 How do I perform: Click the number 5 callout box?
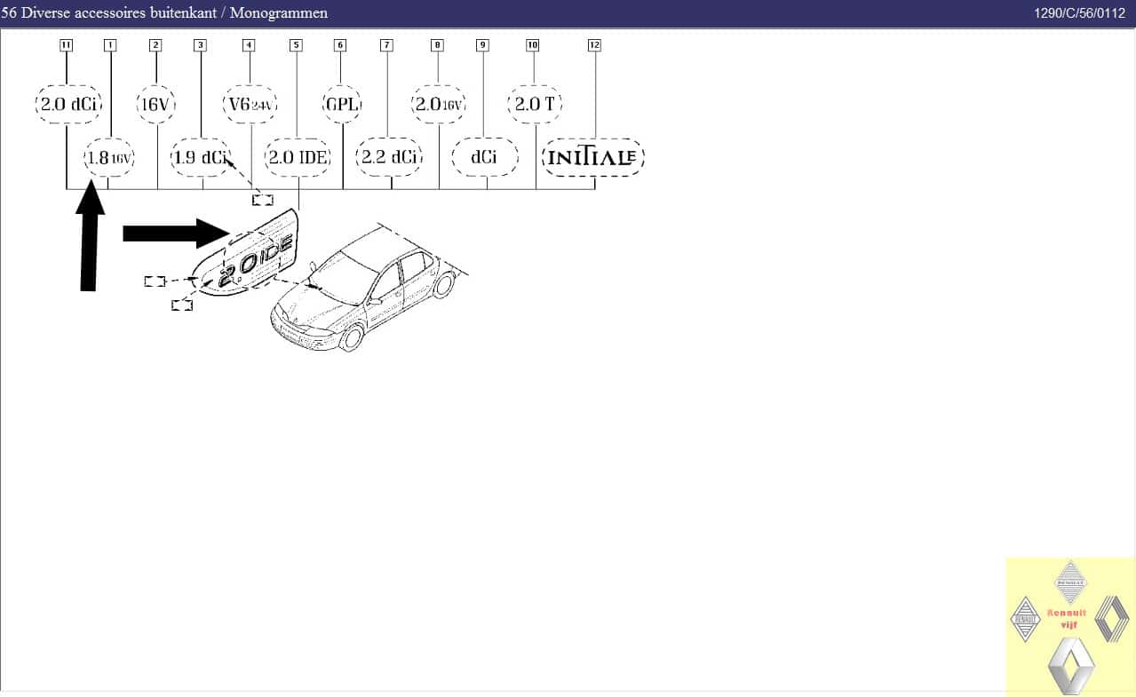296,45
